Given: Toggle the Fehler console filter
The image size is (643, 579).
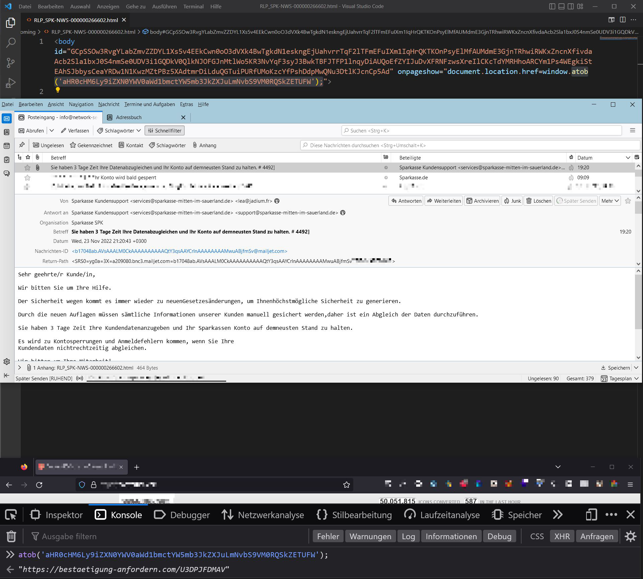Looking at the screenshot, I should [x=328, y=537].
